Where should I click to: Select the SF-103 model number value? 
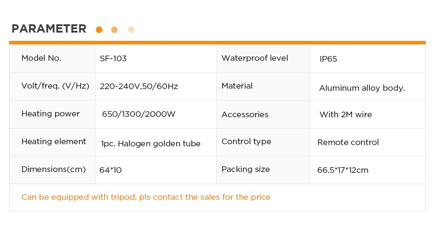[113, 58]
